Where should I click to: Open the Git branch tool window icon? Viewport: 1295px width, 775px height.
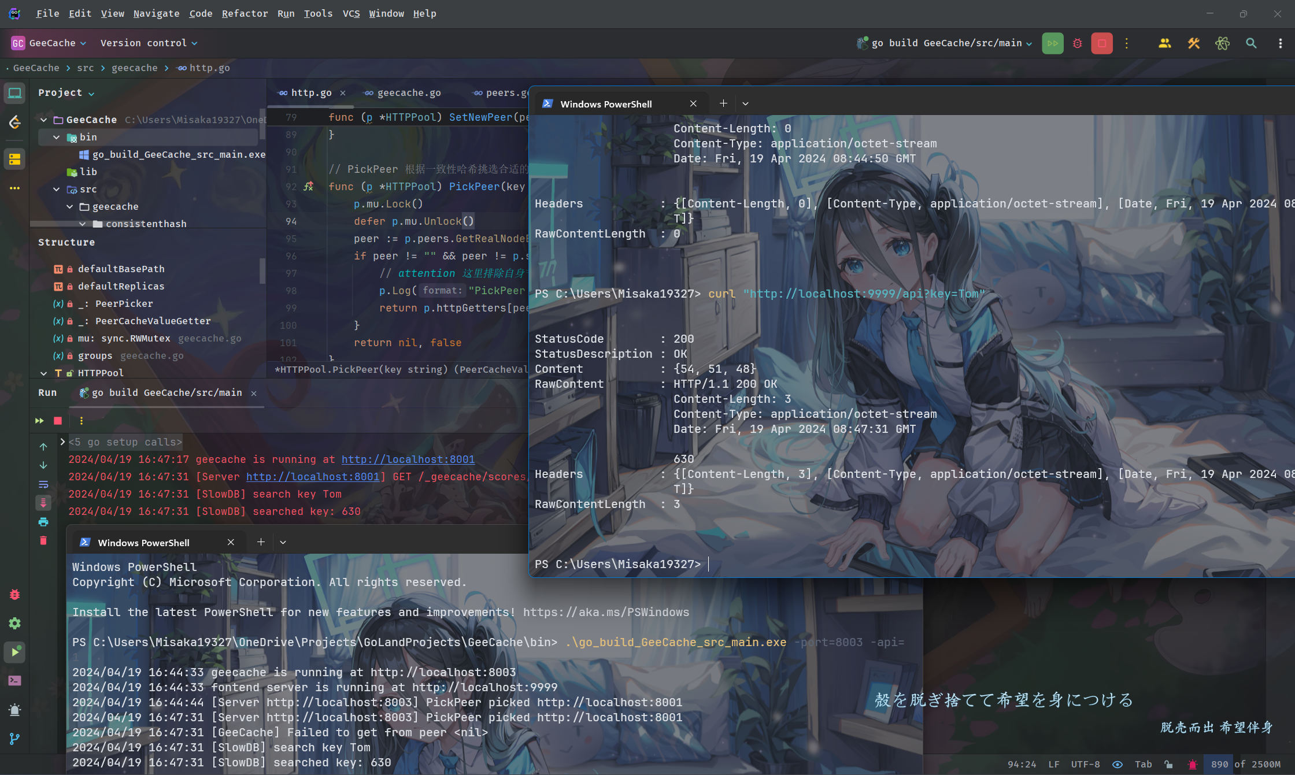point(14,739)
